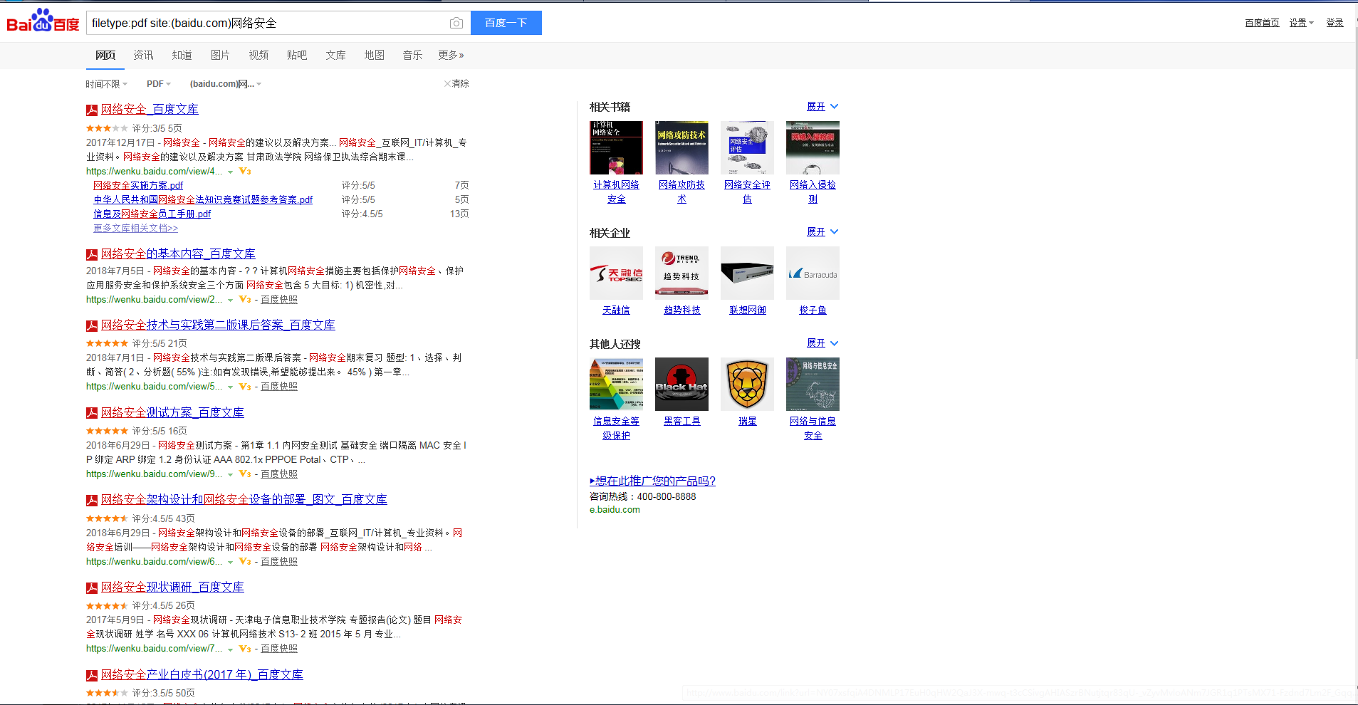Switch to 贴吧 tab

coord(297,55)
